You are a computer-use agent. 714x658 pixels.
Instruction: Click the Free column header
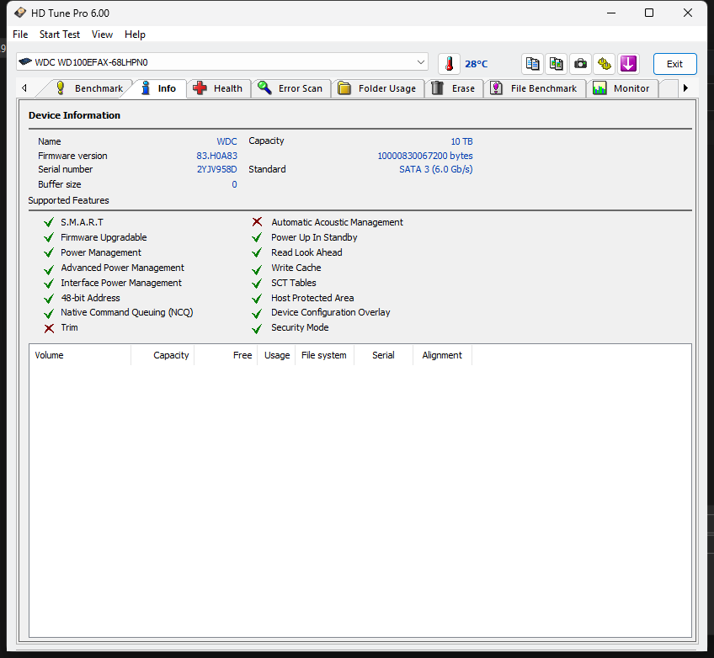(226, 355)
